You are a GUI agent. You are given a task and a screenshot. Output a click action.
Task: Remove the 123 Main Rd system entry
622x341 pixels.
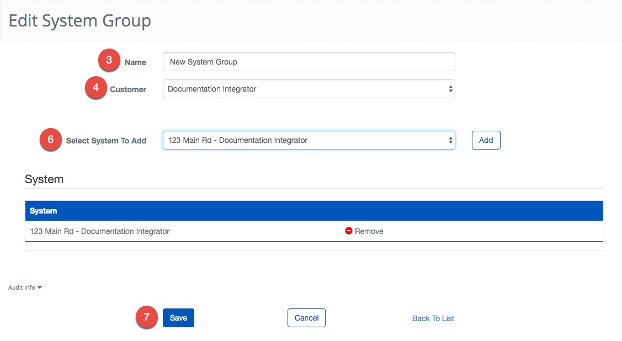364,231
